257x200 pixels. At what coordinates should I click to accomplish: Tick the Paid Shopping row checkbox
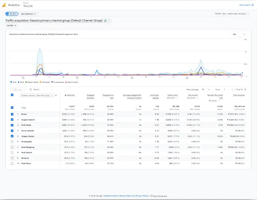[x=12, y=147]
